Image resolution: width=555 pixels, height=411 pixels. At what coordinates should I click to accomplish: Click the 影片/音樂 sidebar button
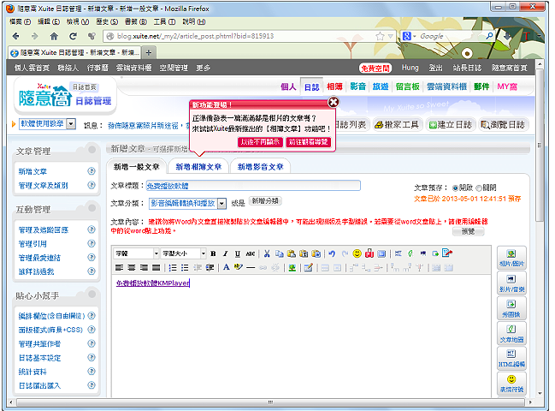[x=511, y=283]
